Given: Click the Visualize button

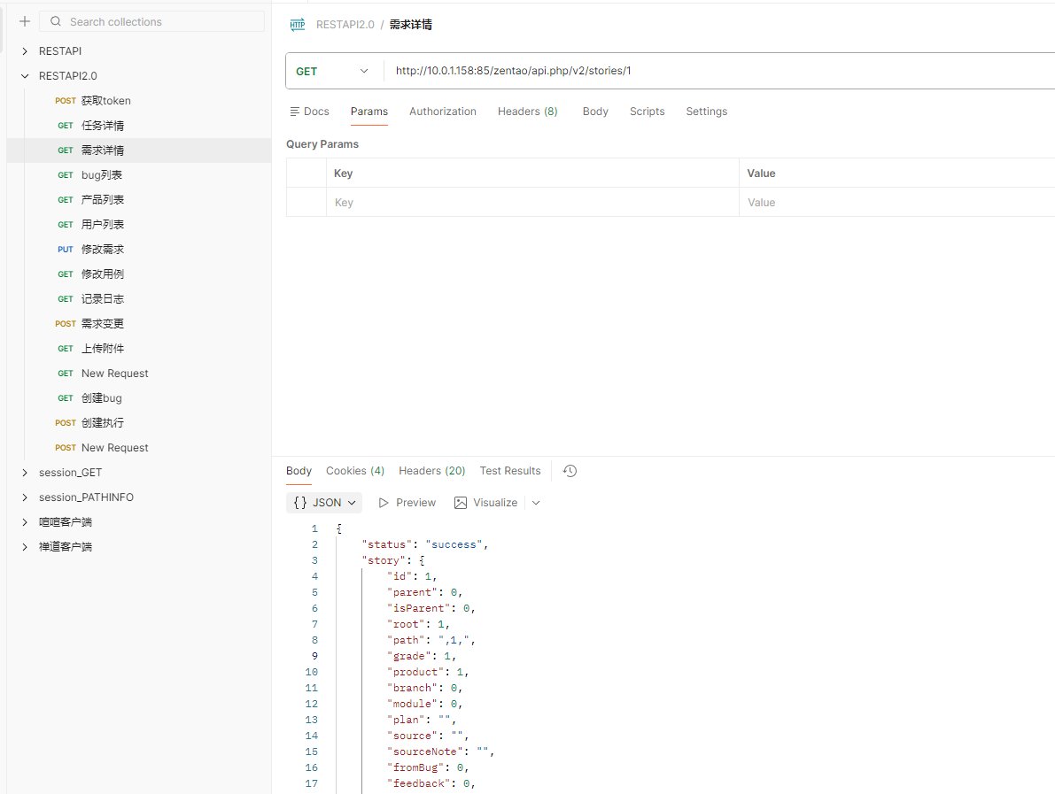Looking at the screenshot, I should [486, 503].
